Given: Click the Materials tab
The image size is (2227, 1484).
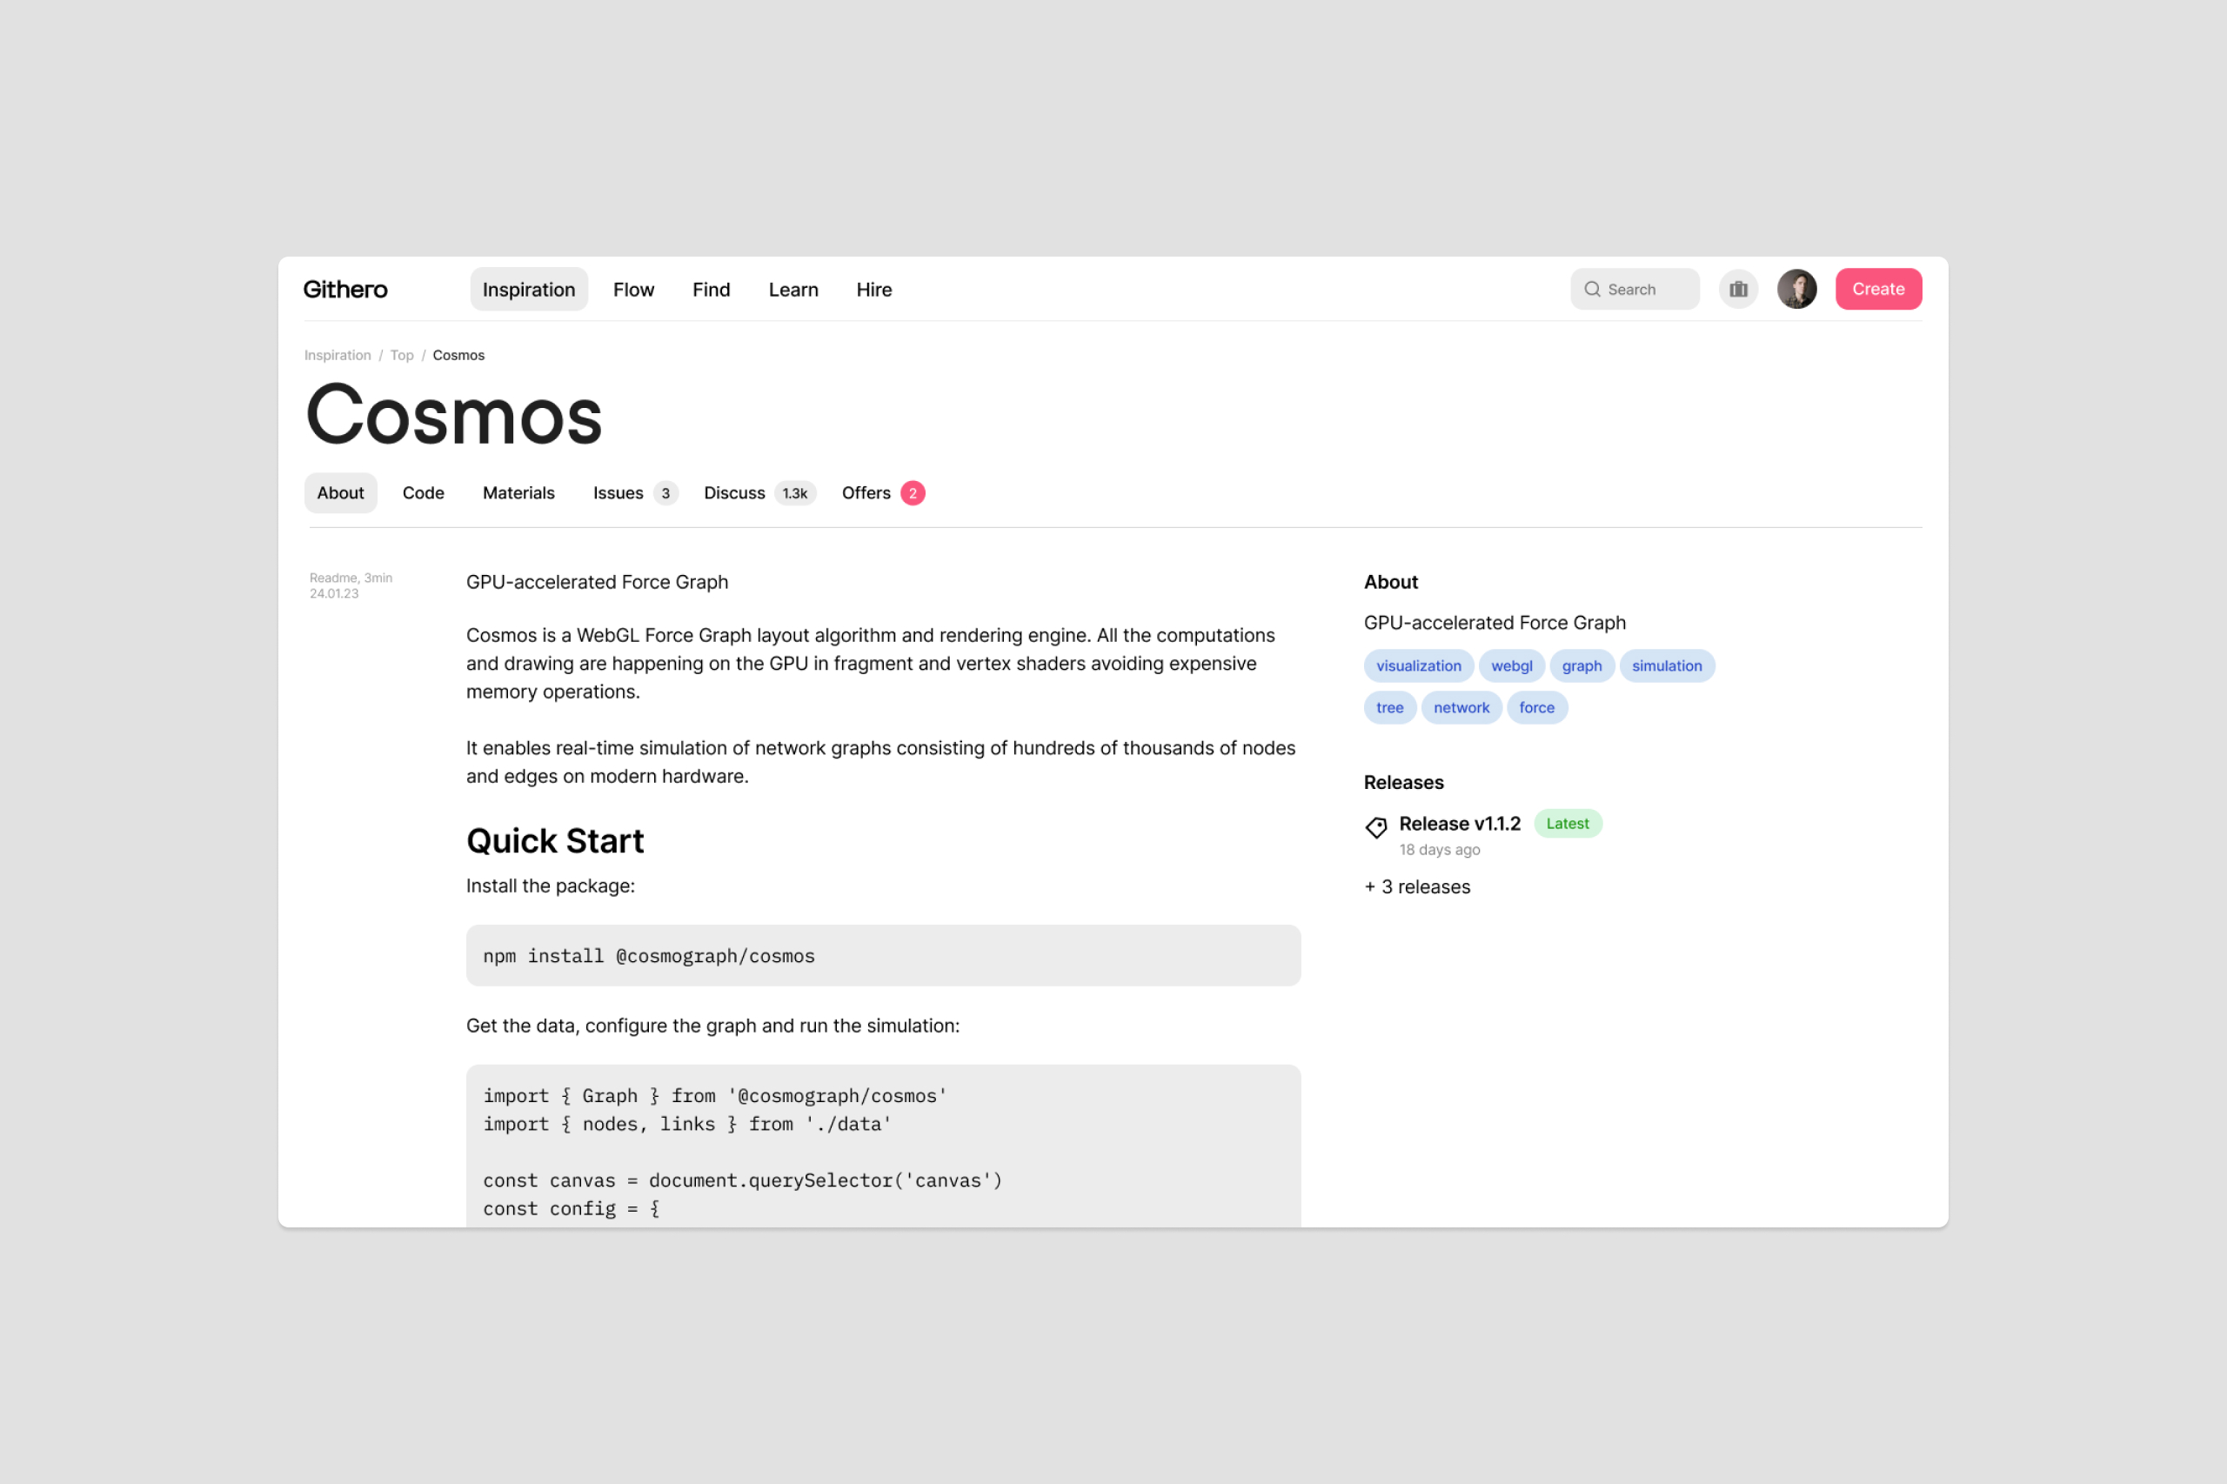Looking at the screenshot, I should click(517, 491).
